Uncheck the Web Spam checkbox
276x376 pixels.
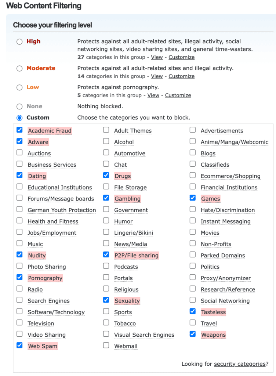point(20,346)
